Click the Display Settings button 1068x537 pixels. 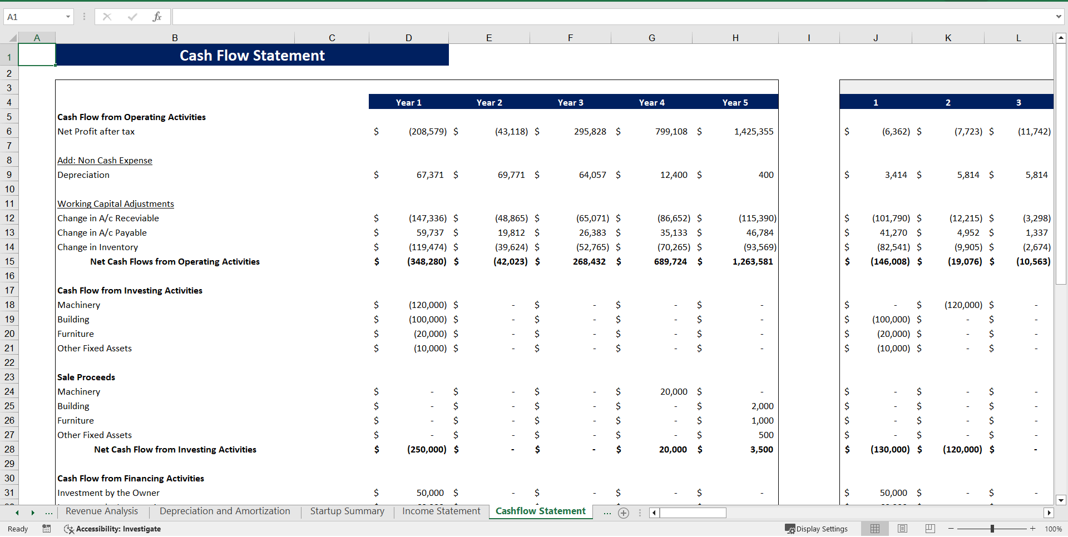(x=816, y=529)
